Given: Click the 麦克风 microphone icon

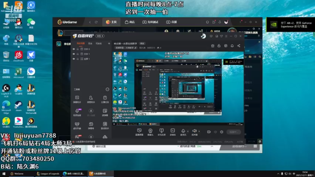Looking at the screenshot, I should pyautogui.click(x=183, y=131).
